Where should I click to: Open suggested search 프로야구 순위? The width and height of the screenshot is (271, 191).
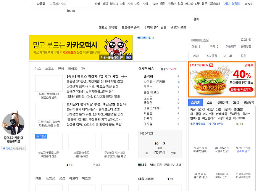tap(131, 27)
